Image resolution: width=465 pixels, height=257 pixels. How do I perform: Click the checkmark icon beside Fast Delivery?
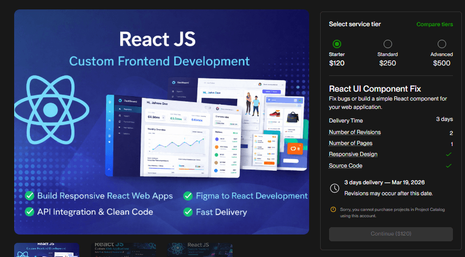188,212
